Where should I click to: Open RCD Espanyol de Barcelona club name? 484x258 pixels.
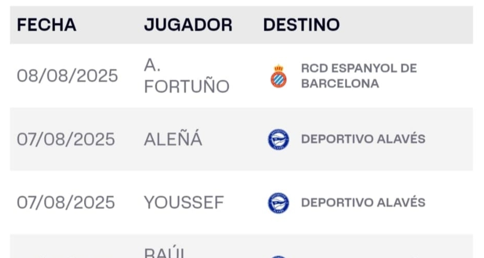click(359, 76)
